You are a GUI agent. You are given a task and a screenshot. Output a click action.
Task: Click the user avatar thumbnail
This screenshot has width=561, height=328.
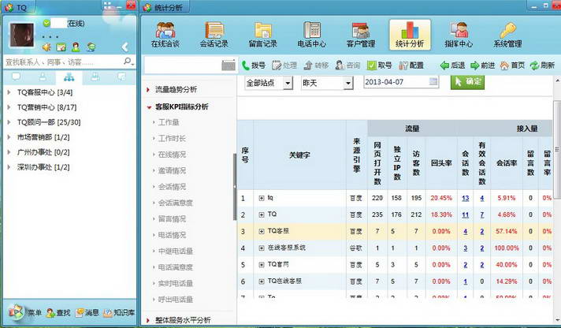click(x=22, y=35)
